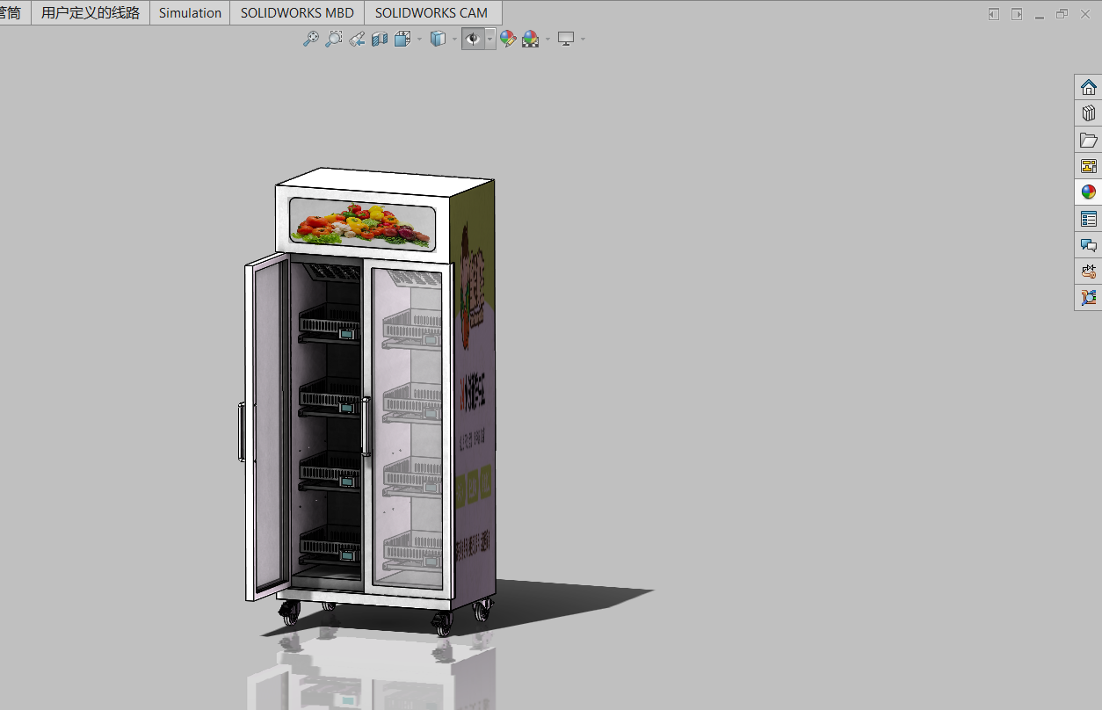Click the left-pointing panel arrow button
The width and height of the screenshot is (1102, 710).
click(994, 14)
